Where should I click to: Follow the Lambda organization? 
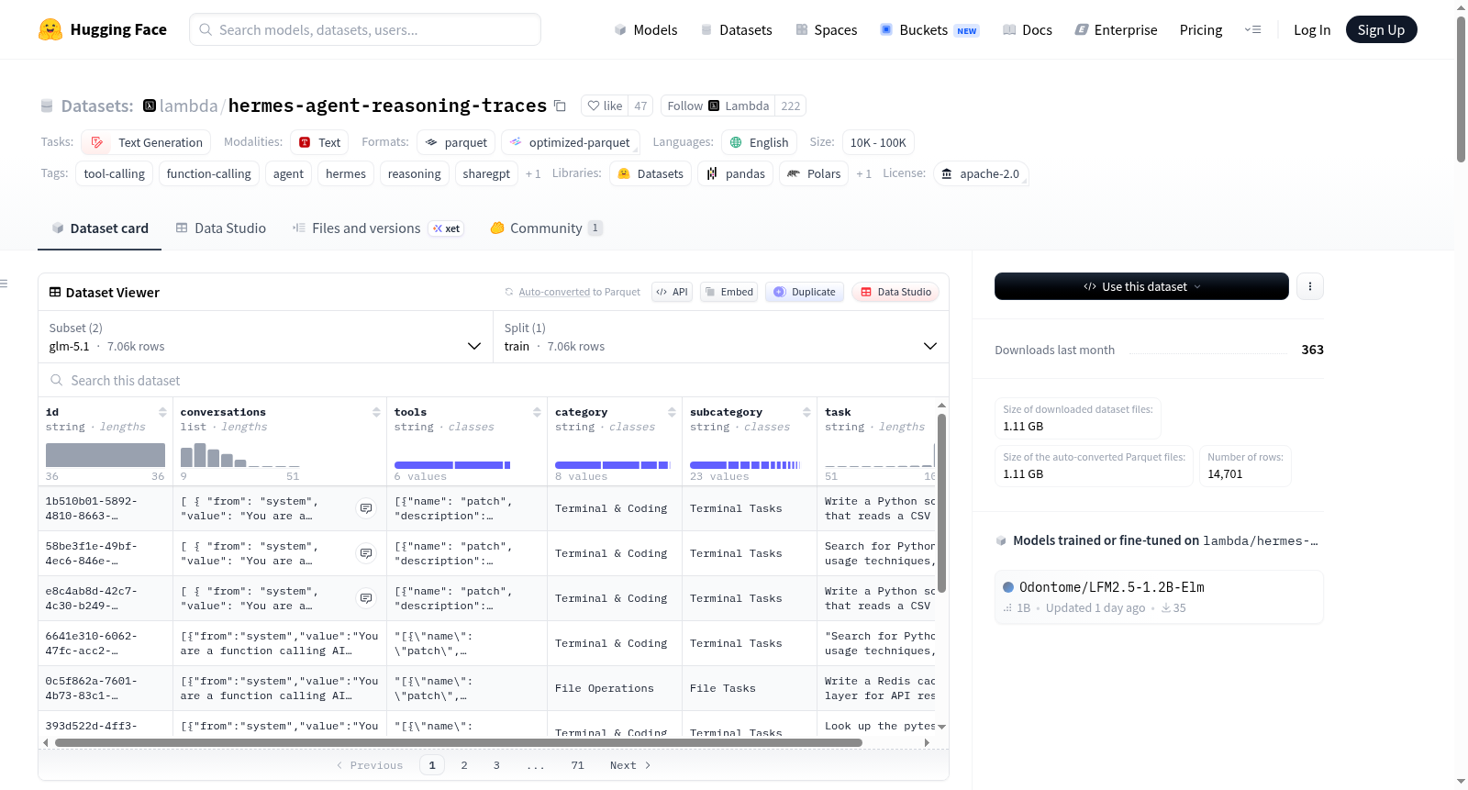pyautogui.click(x=717, y=106)
